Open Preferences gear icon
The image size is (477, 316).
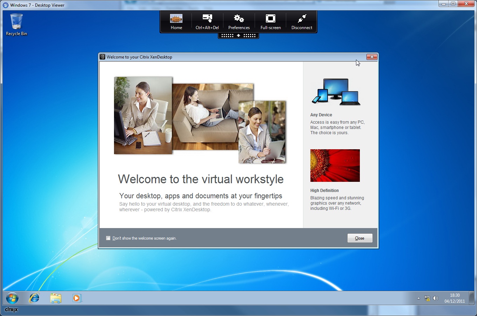[x=239, y=22]
